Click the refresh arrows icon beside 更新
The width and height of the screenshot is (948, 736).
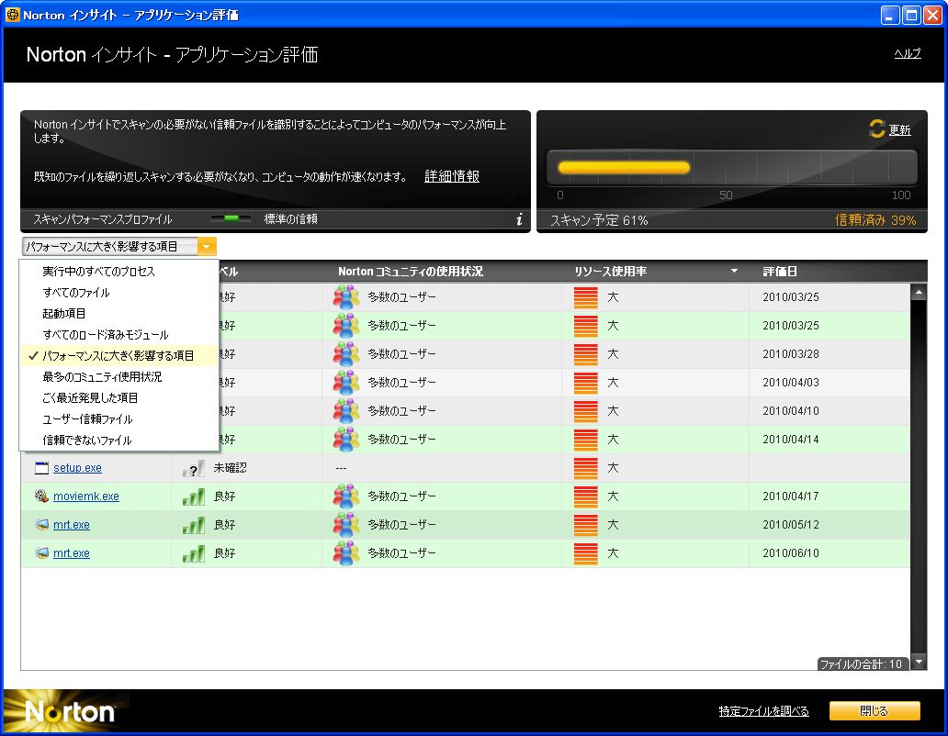pos(876,128)
